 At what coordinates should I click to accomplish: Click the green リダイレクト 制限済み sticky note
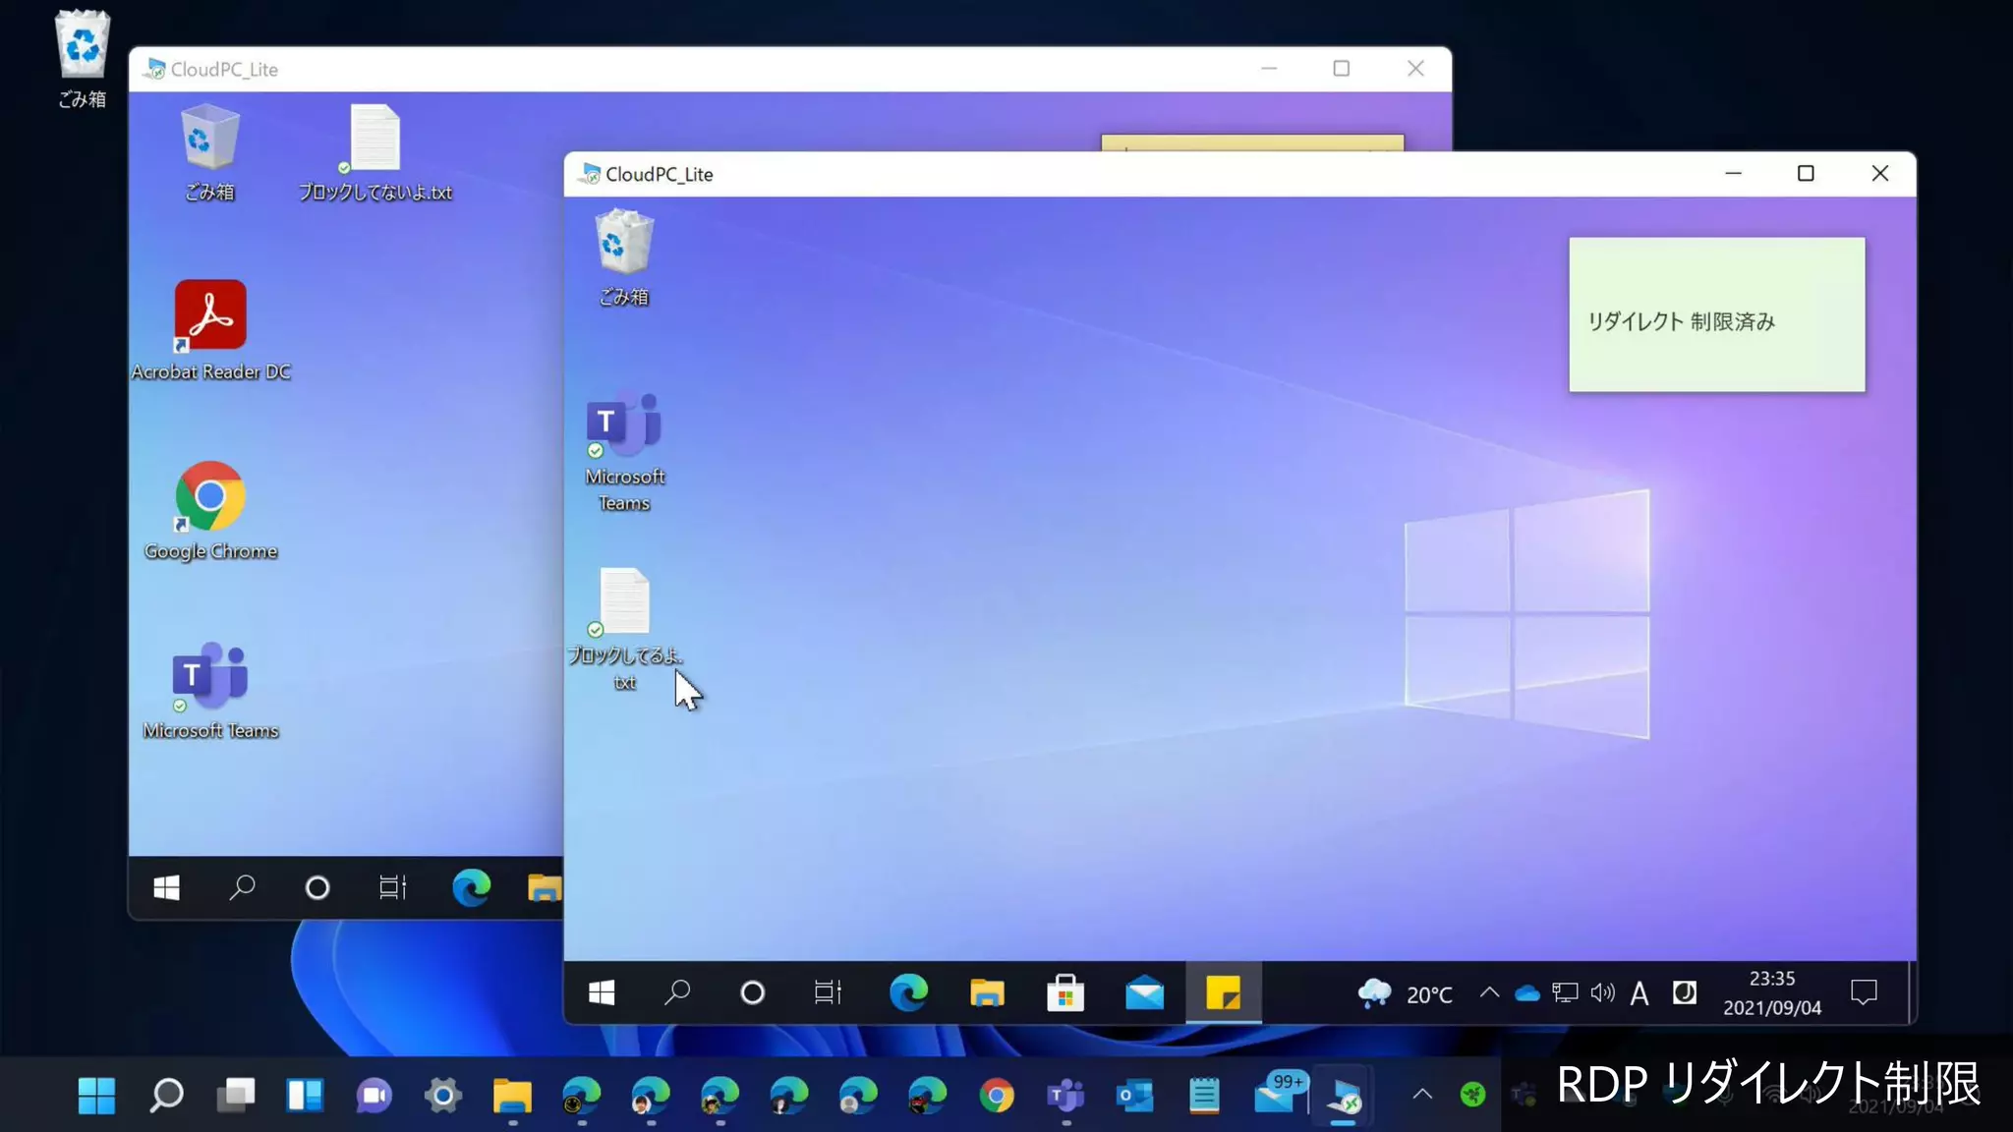tap(1716, 315)
